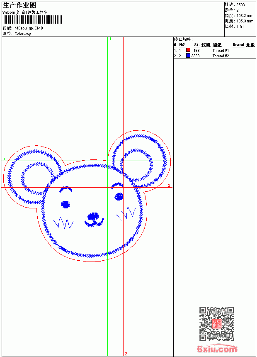257x357 pixels.
Task: Click the bear's left eye
Action: click(65, 205)
